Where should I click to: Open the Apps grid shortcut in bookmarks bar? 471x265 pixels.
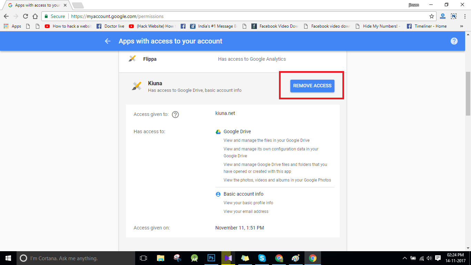click(x=12, y=26)
